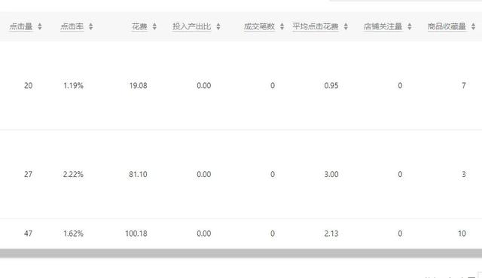Click the 花费 column header label

tap(139, 26)
